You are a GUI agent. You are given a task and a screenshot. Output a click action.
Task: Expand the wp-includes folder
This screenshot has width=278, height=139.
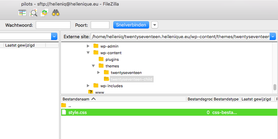pos(88,86)
